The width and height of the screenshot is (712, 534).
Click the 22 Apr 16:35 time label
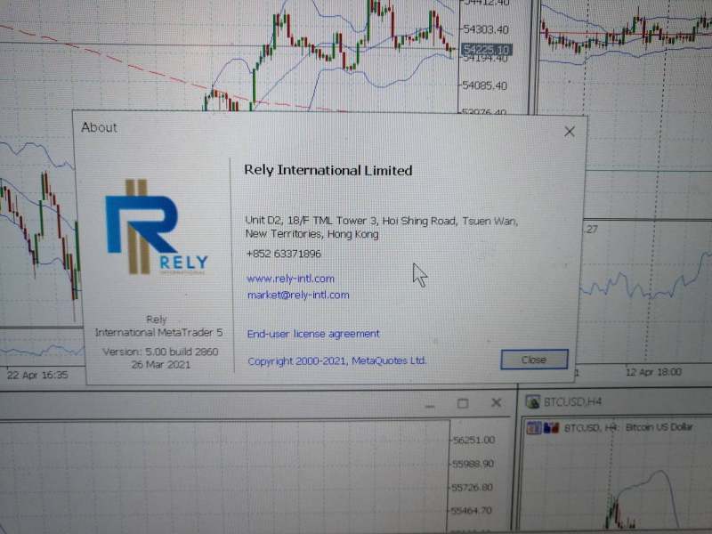(x=37, y=375)
